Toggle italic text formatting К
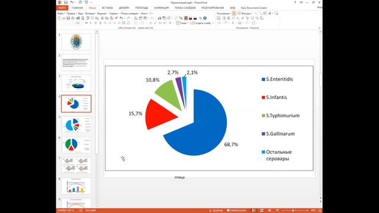The image size is (379, 213). click(91, 23)
